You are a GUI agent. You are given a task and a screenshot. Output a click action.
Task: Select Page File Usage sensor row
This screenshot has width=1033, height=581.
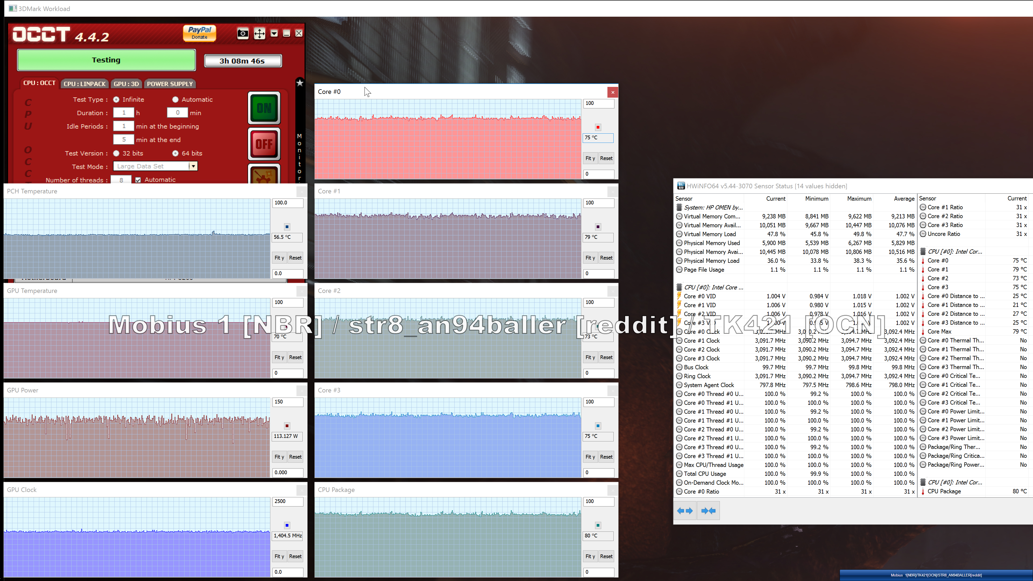[795, 270]
